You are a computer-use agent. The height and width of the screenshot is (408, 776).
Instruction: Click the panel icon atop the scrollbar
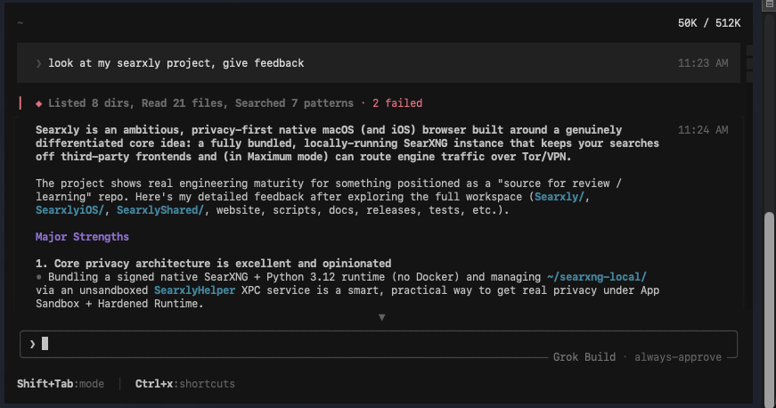click(x=770, y=4)
